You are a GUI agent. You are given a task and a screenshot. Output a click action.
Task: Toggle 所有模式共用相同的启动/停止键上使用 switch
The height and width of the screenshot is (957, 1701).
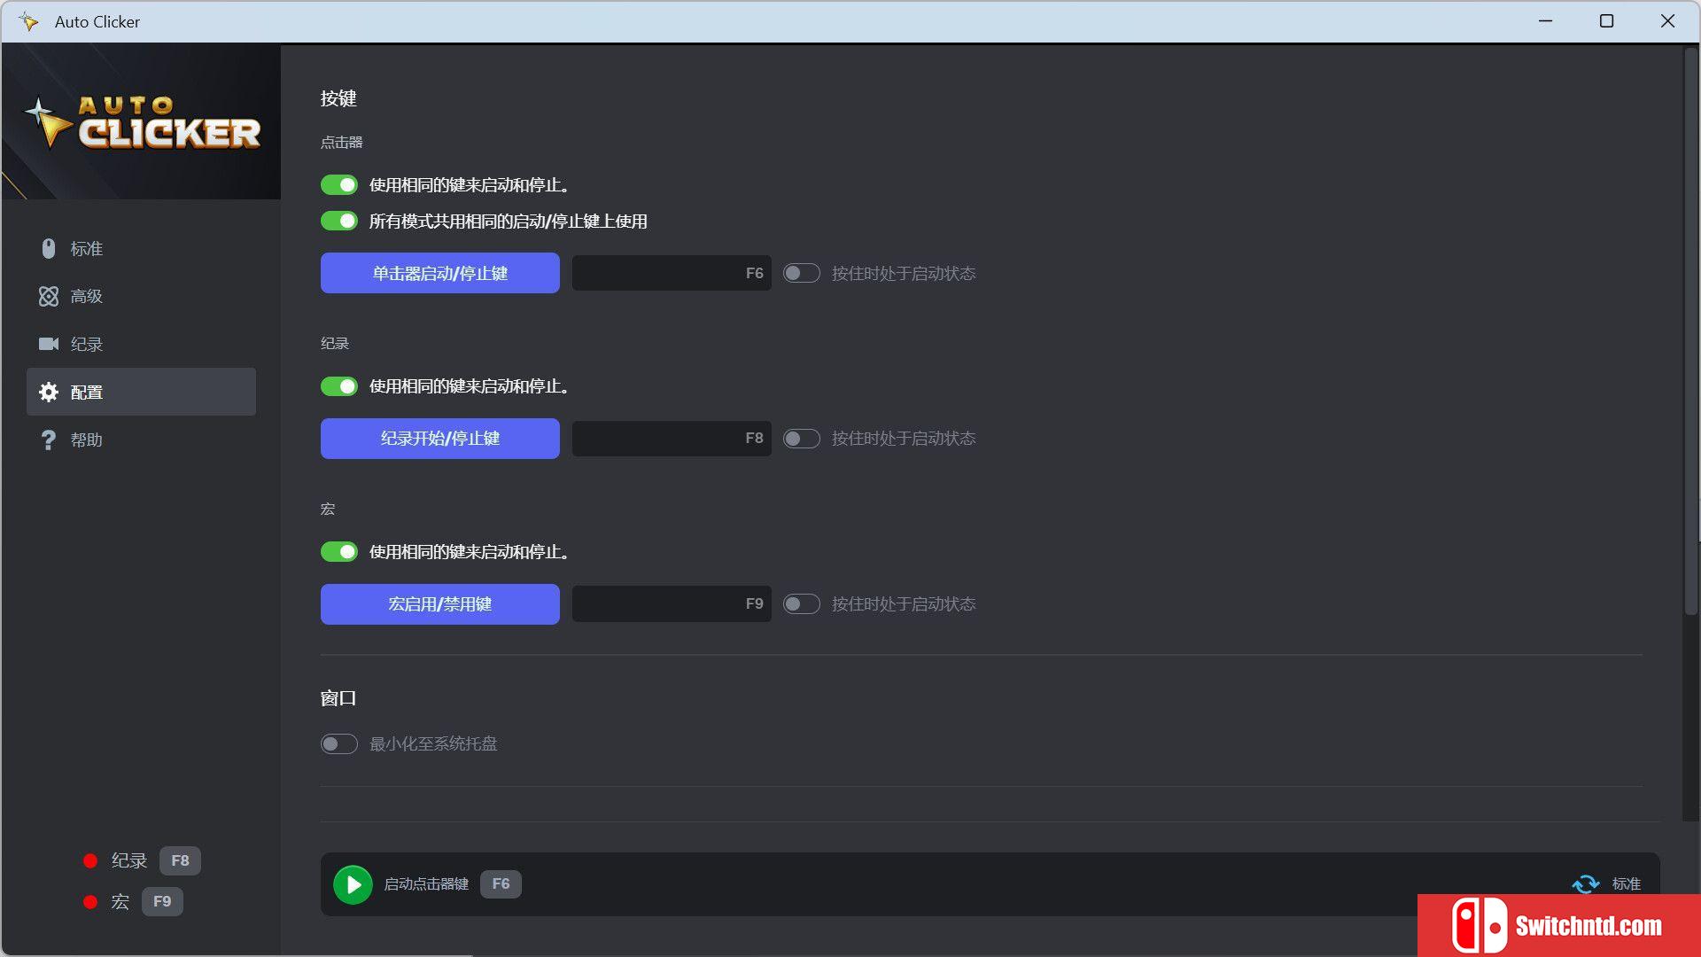pos(339,221)
